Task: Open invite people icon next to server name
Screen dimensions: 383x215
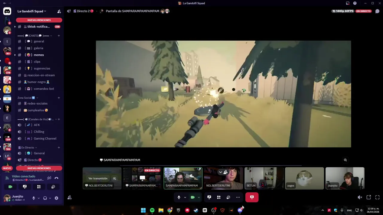Action: click(59, 11)
